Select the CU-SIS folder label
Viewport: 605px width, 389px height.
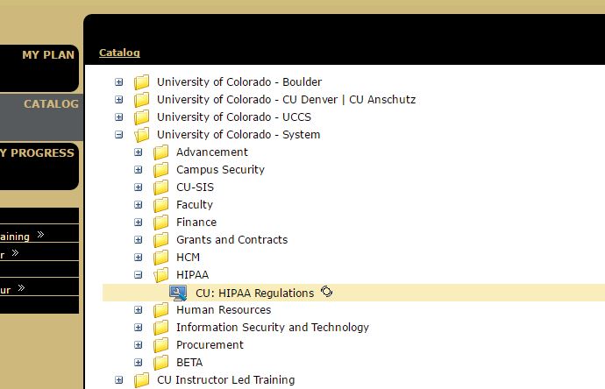[x=195, y=187]
